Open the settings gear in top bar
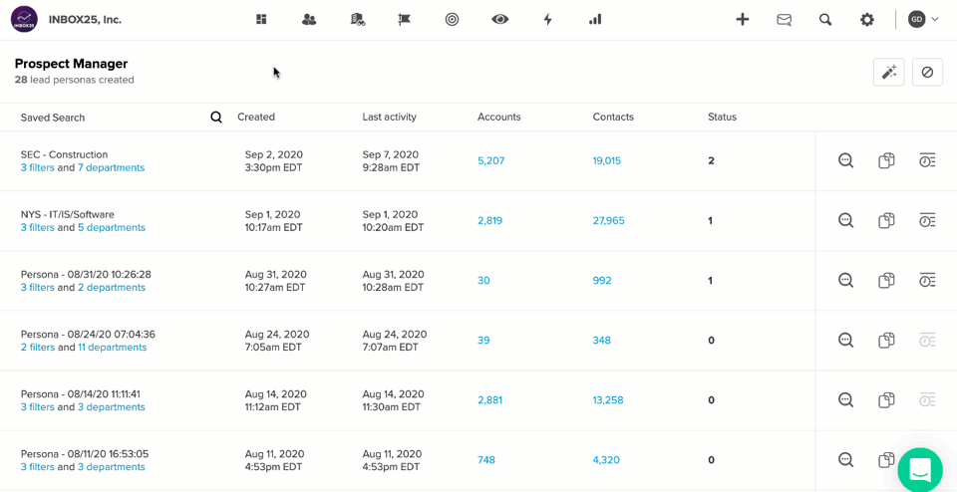This screenshot has height=492, width=957. [866, 20]
